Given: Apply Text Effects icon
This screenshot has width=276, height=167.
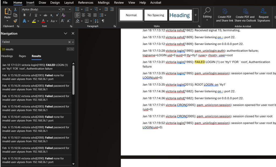Looking at the screenshot, I should pos(25,21).
